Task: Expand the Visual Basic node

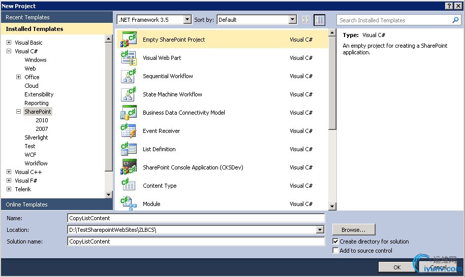Action: 9,42
